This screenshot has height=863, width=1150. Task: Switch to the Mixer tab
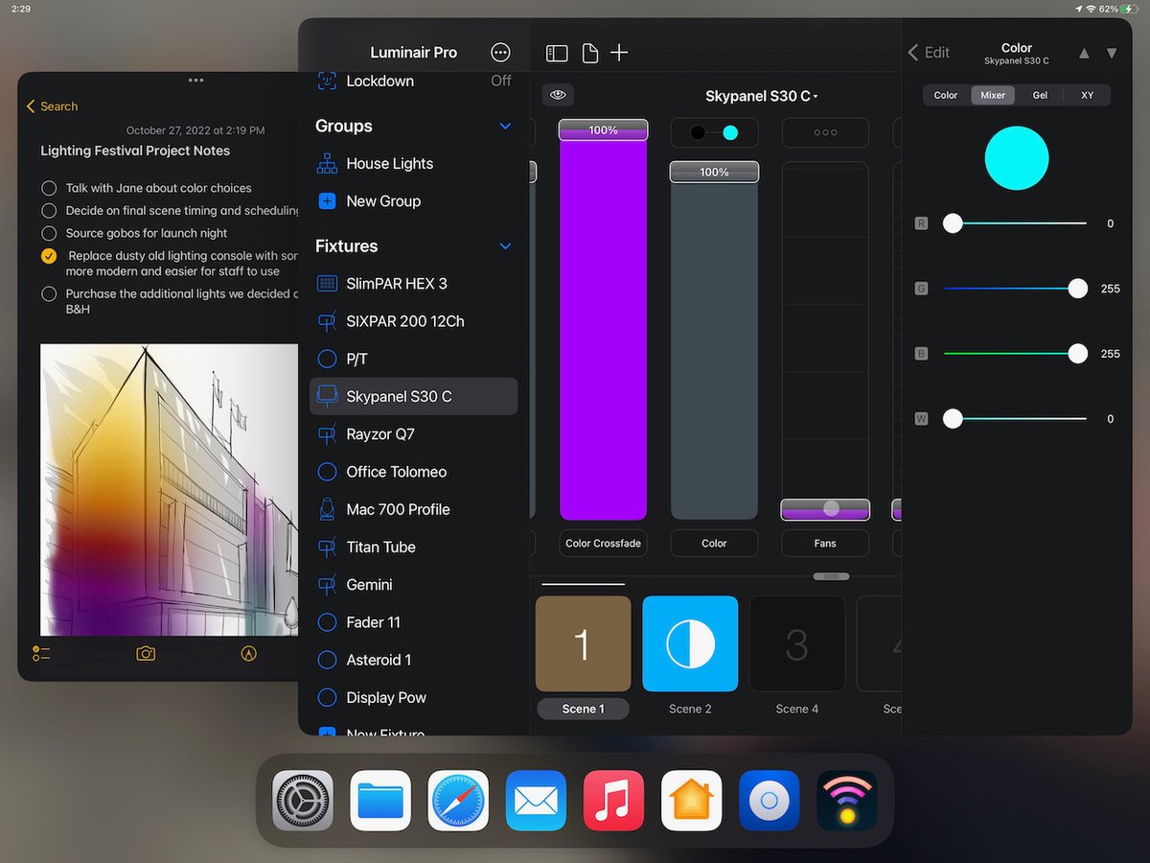pos(993,95)
